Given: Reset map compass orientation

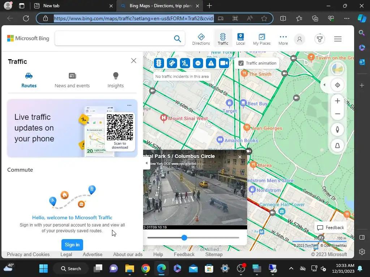Looking at the screenshot, I should (x=337, y=129).
